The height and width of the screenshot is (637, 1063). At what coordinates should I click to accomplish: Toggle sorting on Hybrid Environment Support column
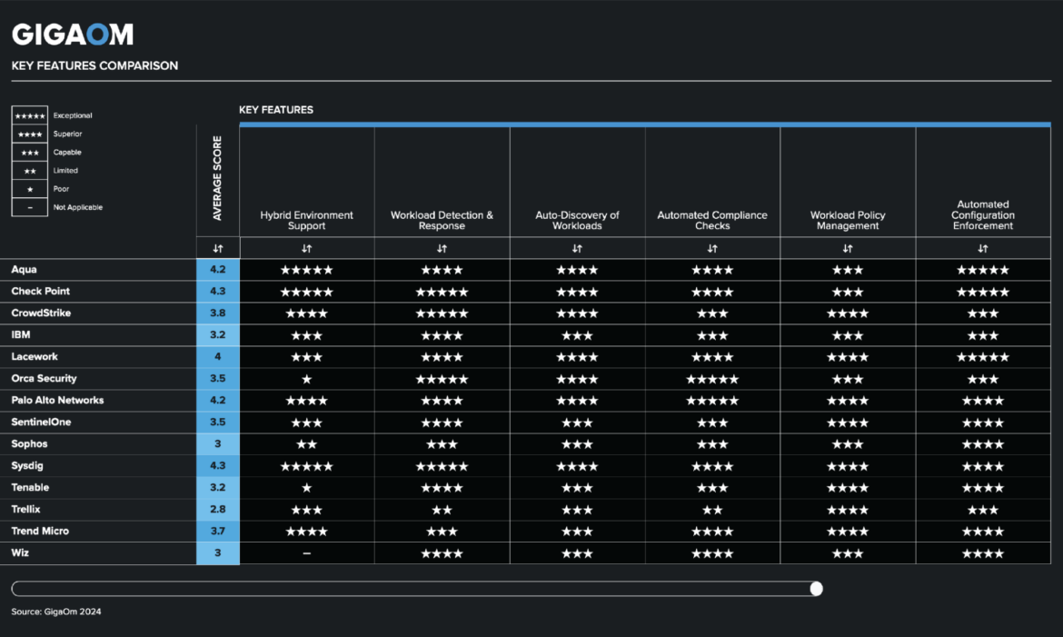306,247
